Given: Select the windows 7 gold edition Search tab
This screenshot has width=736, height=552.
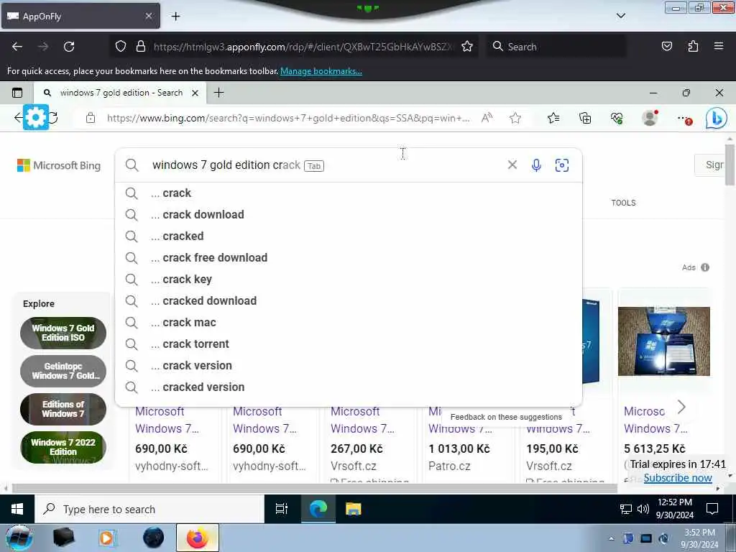Looking at the screenshot, I should pos(121,93).
